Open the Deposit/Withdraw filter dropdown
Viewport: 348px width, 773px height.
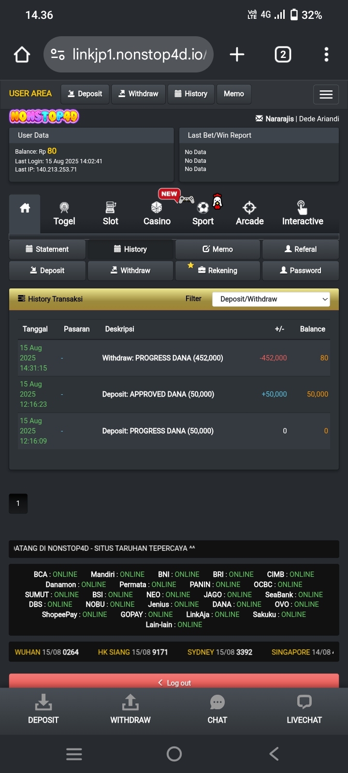point(271,299)
